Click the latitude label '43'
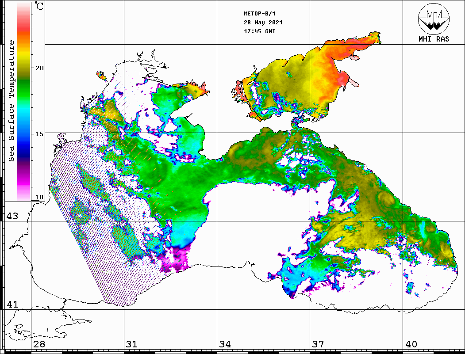The height and width of the screenshot is (354, 465). (12, 216)
